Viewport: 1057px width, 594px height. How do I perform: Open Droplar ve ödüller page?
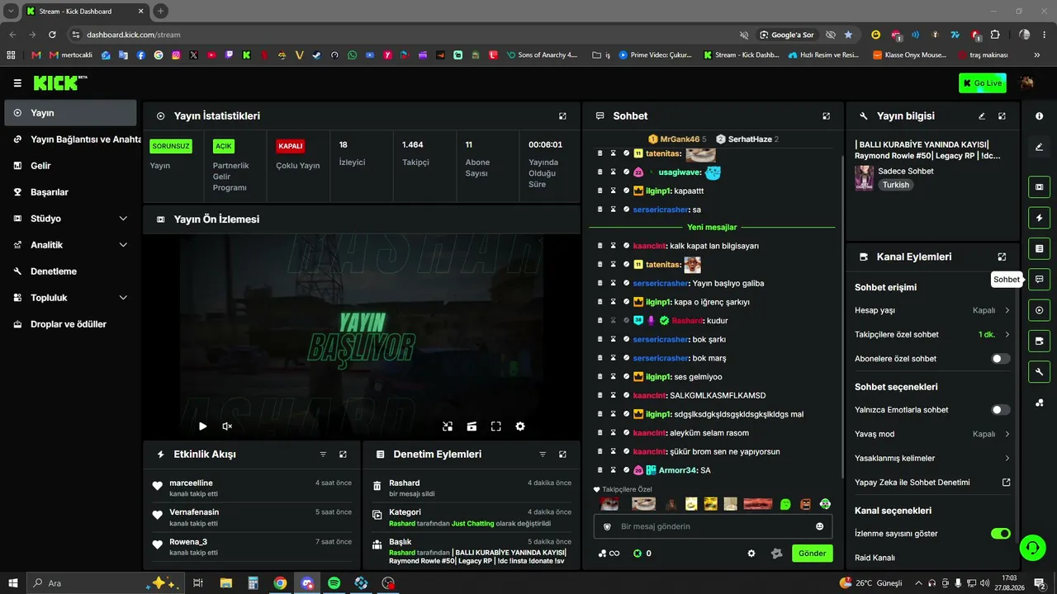tap(70, 324)
